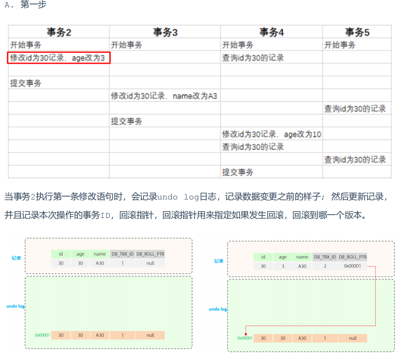Click the 'id' header above the age-3 record

tap(263, 257)
